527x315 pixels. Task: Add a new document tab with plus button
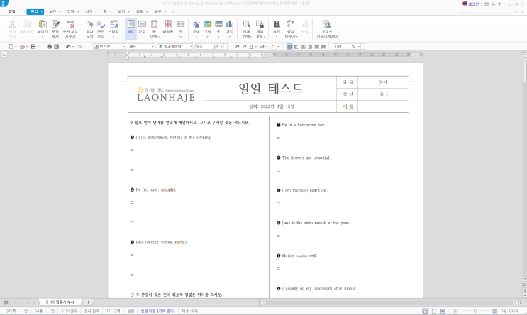[x=88, y=302]
